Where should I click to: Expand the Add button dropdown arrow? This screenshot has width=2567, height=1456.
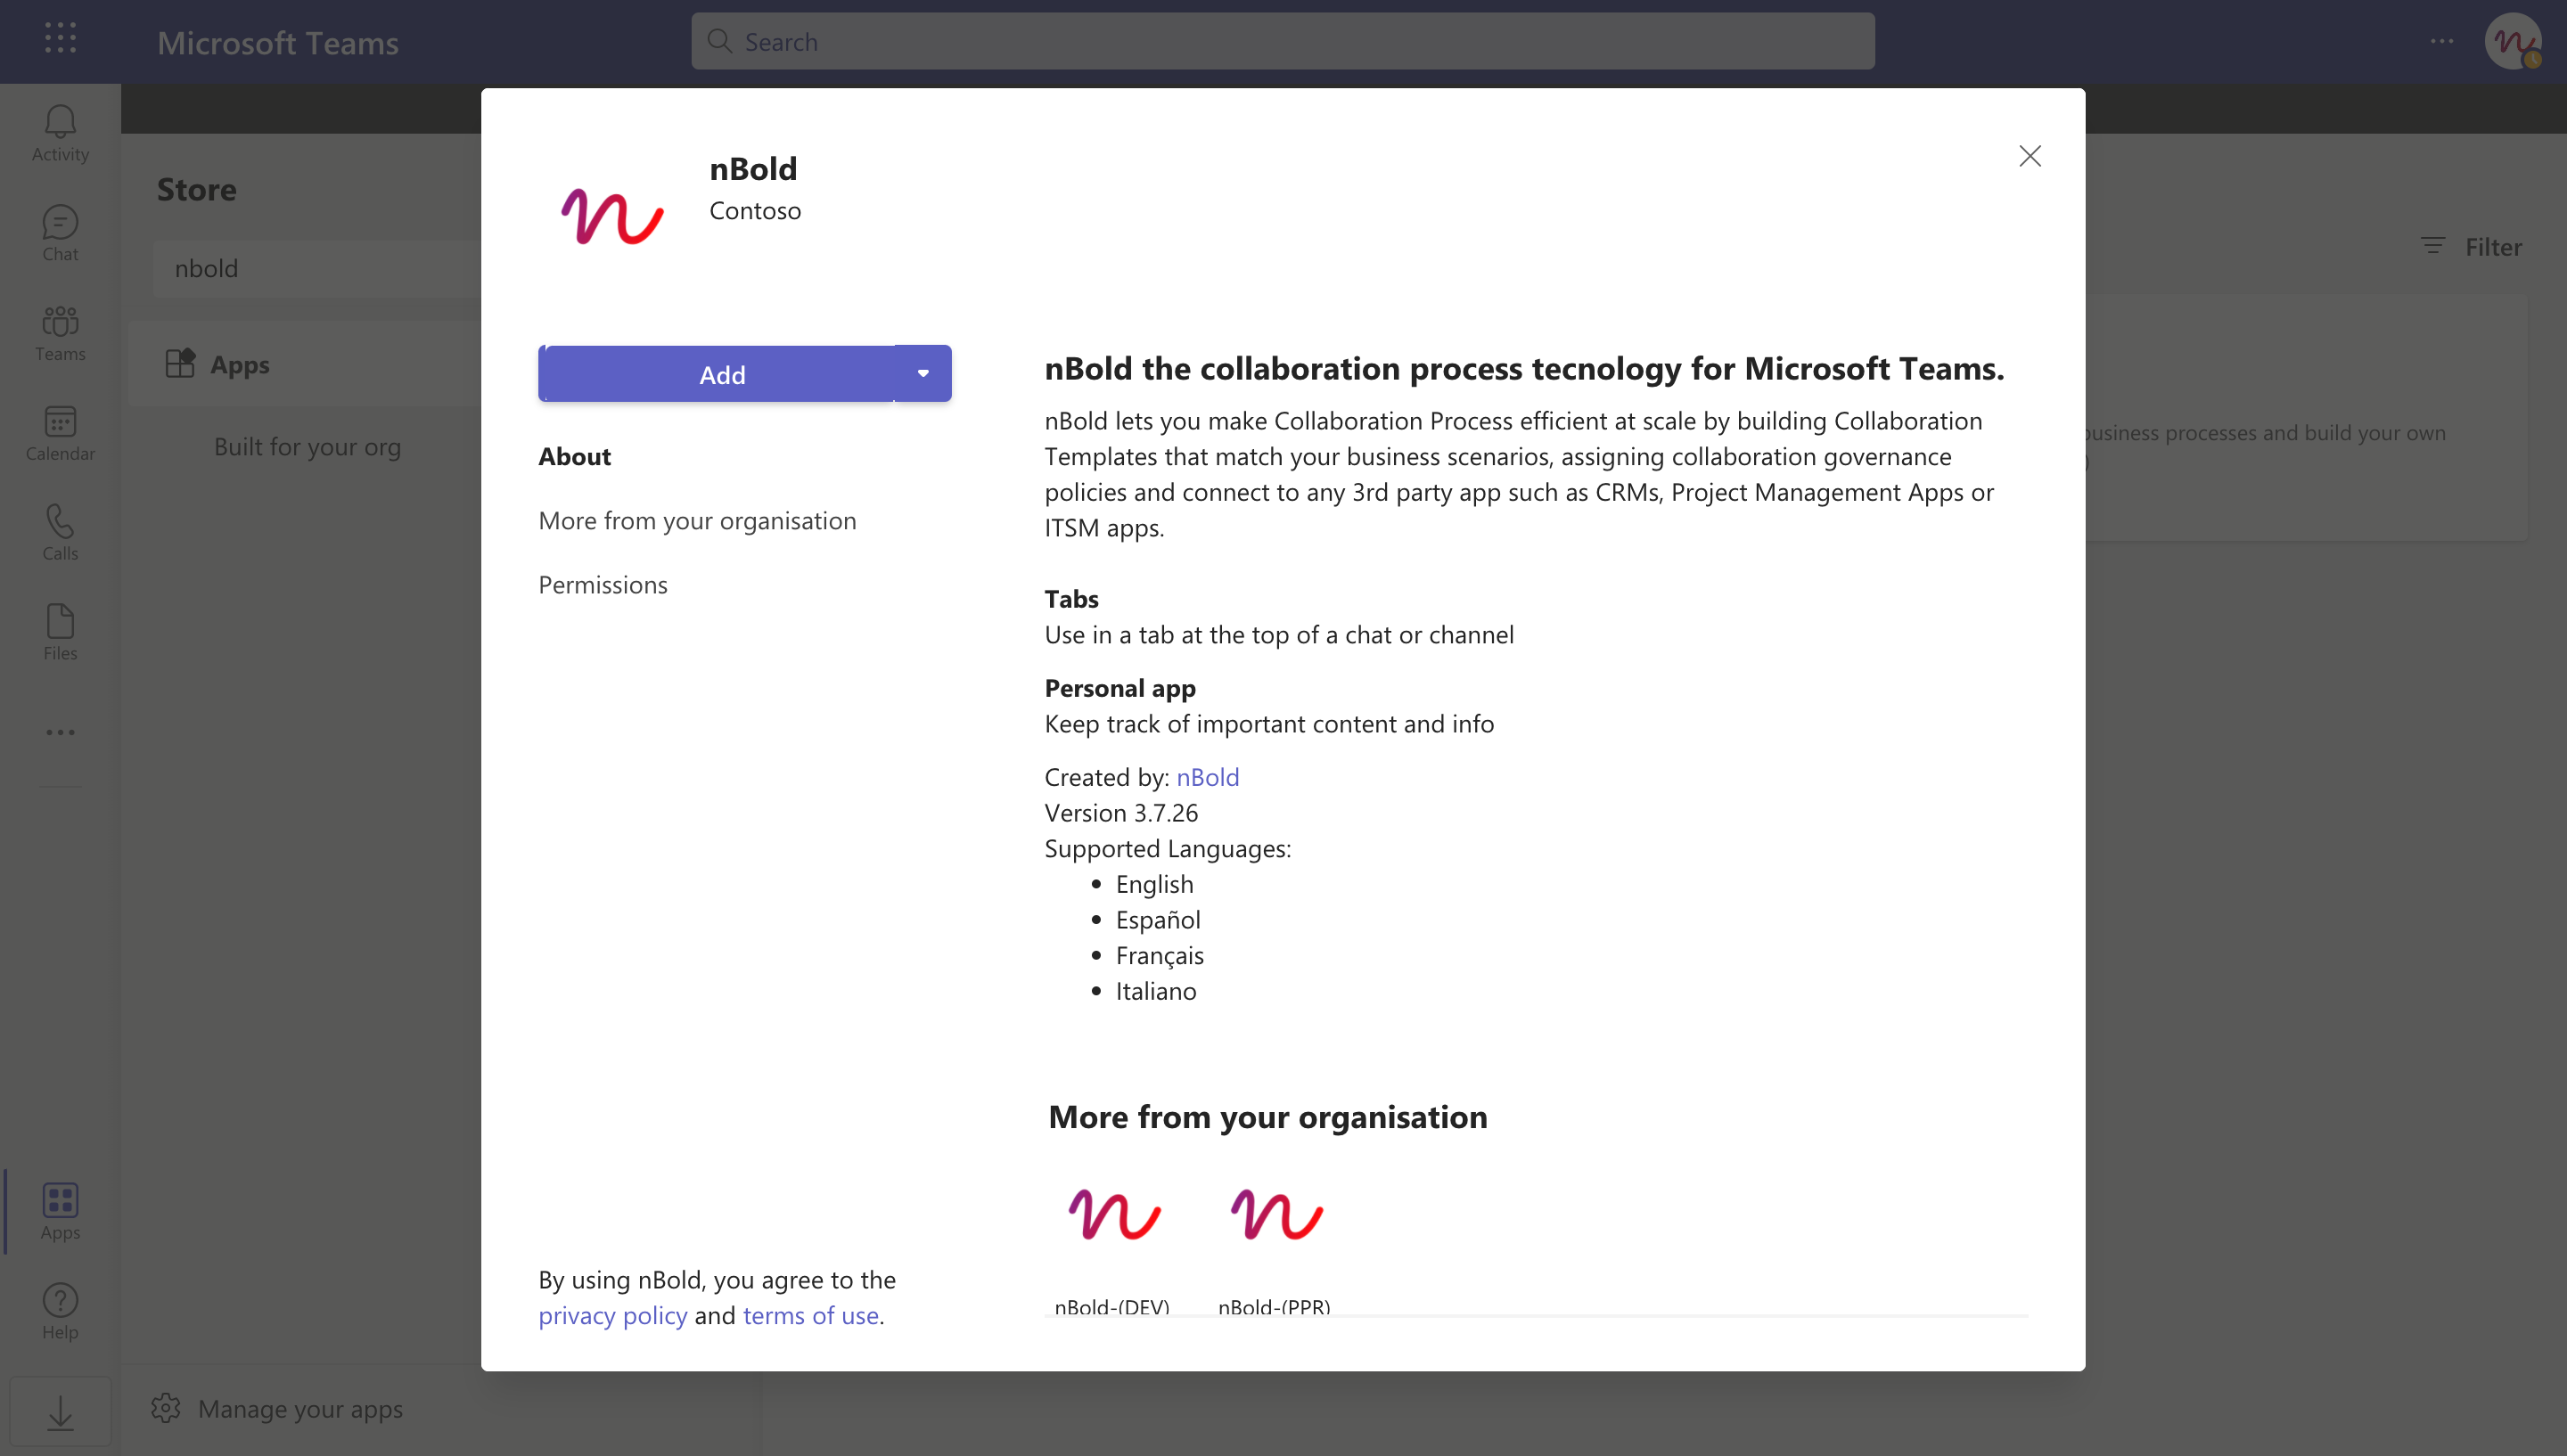923,374
